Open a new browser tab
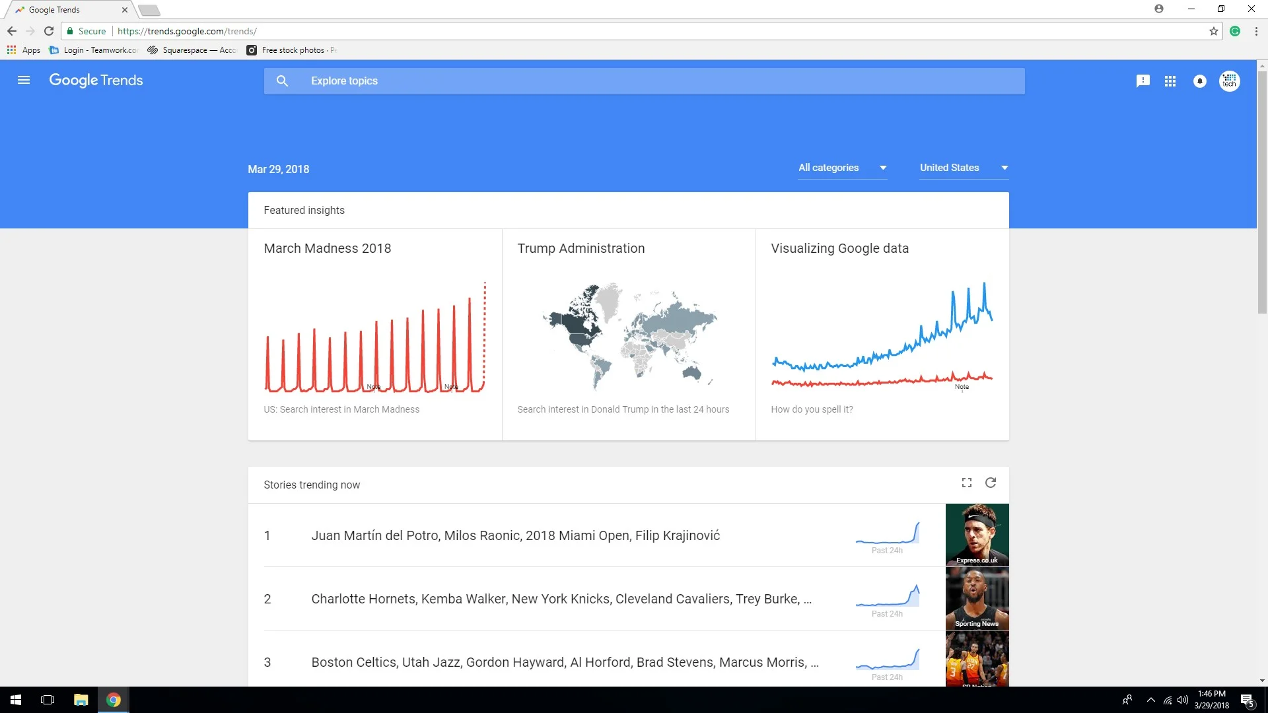Image resolution: width=1268 pixels, height=713 pixels. click(149, 10)
